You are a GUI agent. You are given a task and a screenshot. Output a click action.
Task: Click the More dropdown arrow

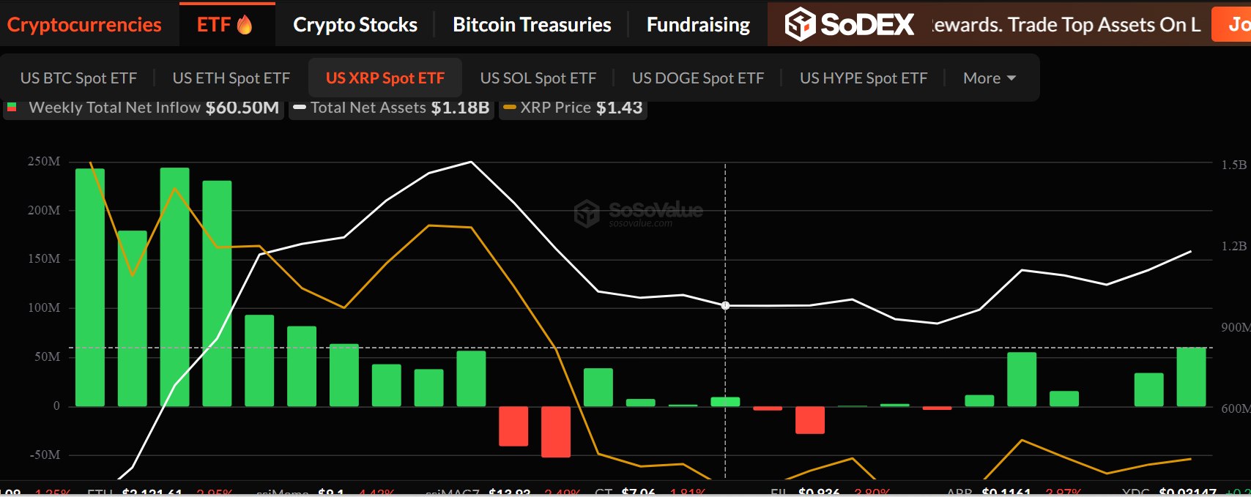click(1011, 78)
